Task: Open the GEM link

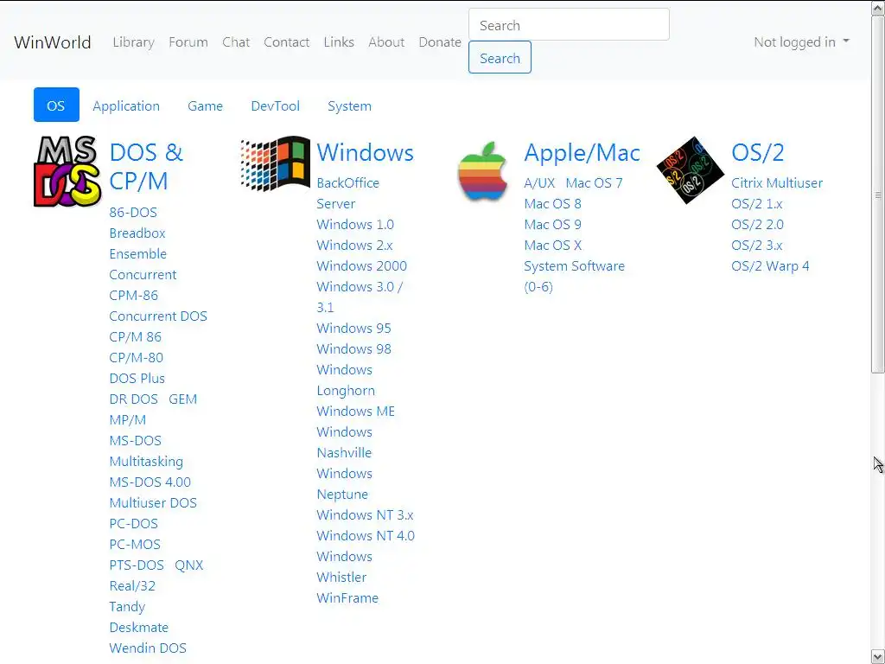Action: pyautogui.click(x=183, y=399)
